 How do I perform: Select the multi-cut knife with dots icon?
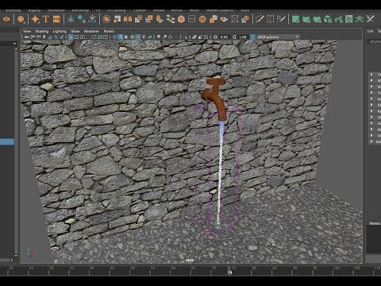281,19
